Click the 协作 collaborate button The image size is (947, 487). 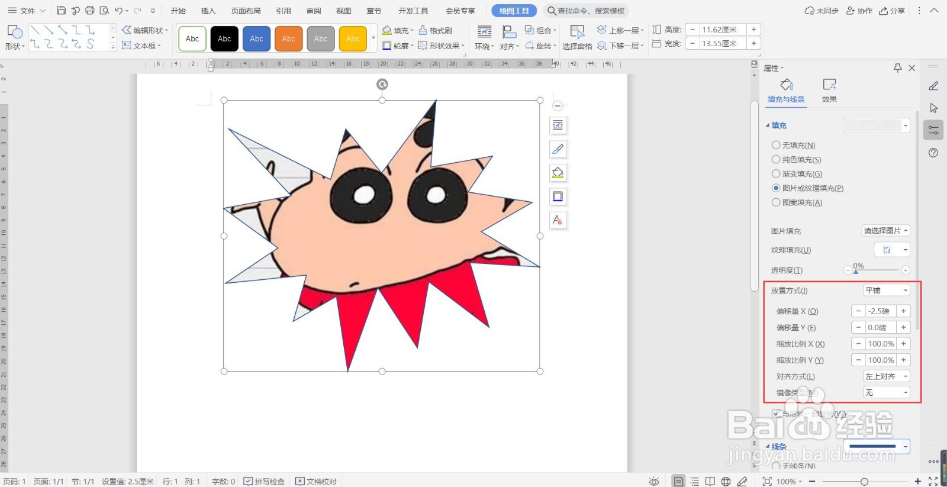pyautogui.click(x=859, y=11)
